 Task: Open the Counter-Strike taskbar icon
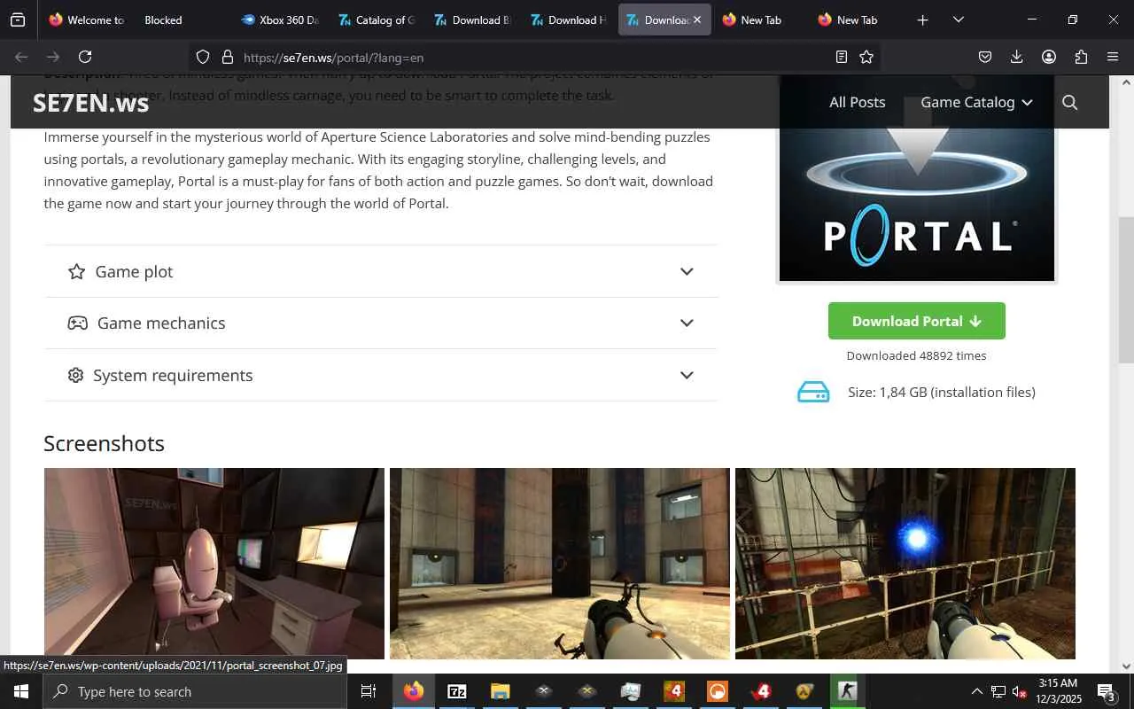coord(848,691)
